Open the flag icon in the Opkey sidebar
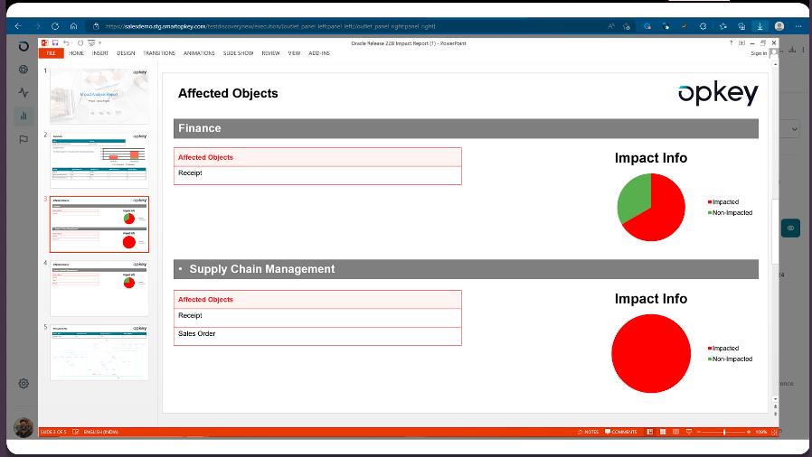The height and width of the screenshot is (457, 812). (24, 140)
